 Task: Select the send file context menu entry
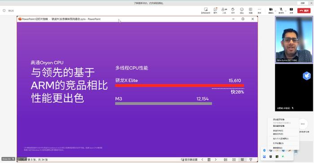[278, 131]
